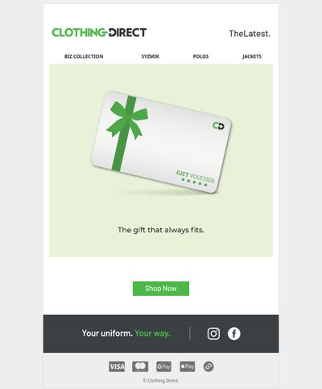Click the 'The gift that always fits.' tagline
Screen dimensions: 322x389
click(x=161, y=230)
